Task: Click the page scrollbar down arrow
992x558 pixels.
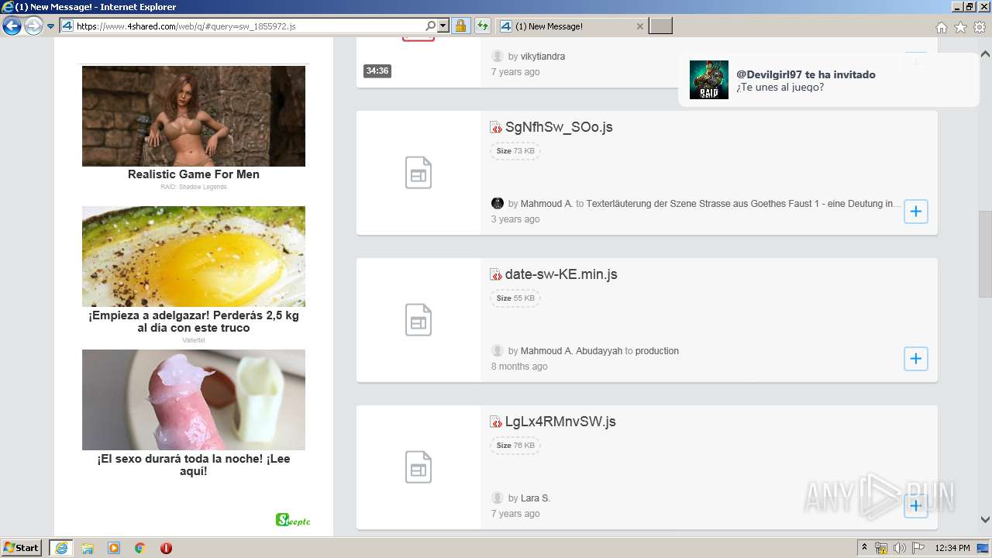Action: click(x=985, y=520)
